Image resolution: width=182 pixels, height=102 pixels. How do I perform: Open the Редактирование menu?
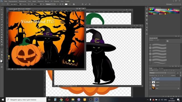pyautogui.click(x=13, y=1)
